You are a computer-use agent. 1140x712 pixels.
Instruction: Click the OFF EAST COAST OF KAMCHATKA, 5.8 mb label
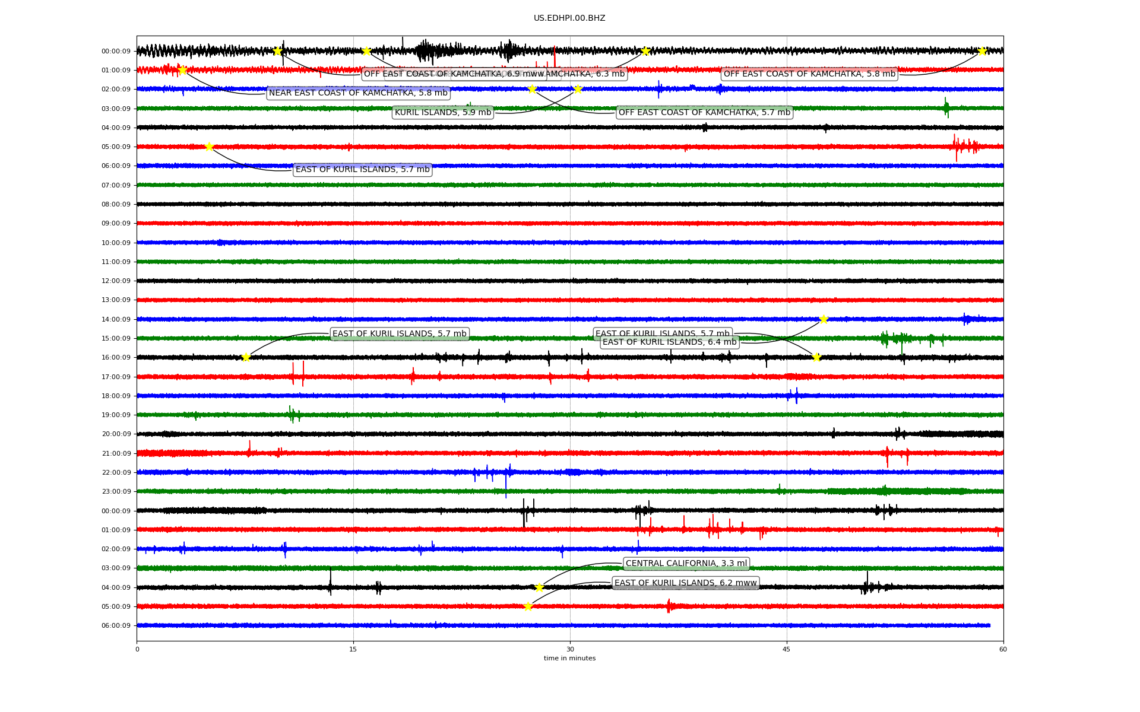pyautogui.click(x=809, y=74)
